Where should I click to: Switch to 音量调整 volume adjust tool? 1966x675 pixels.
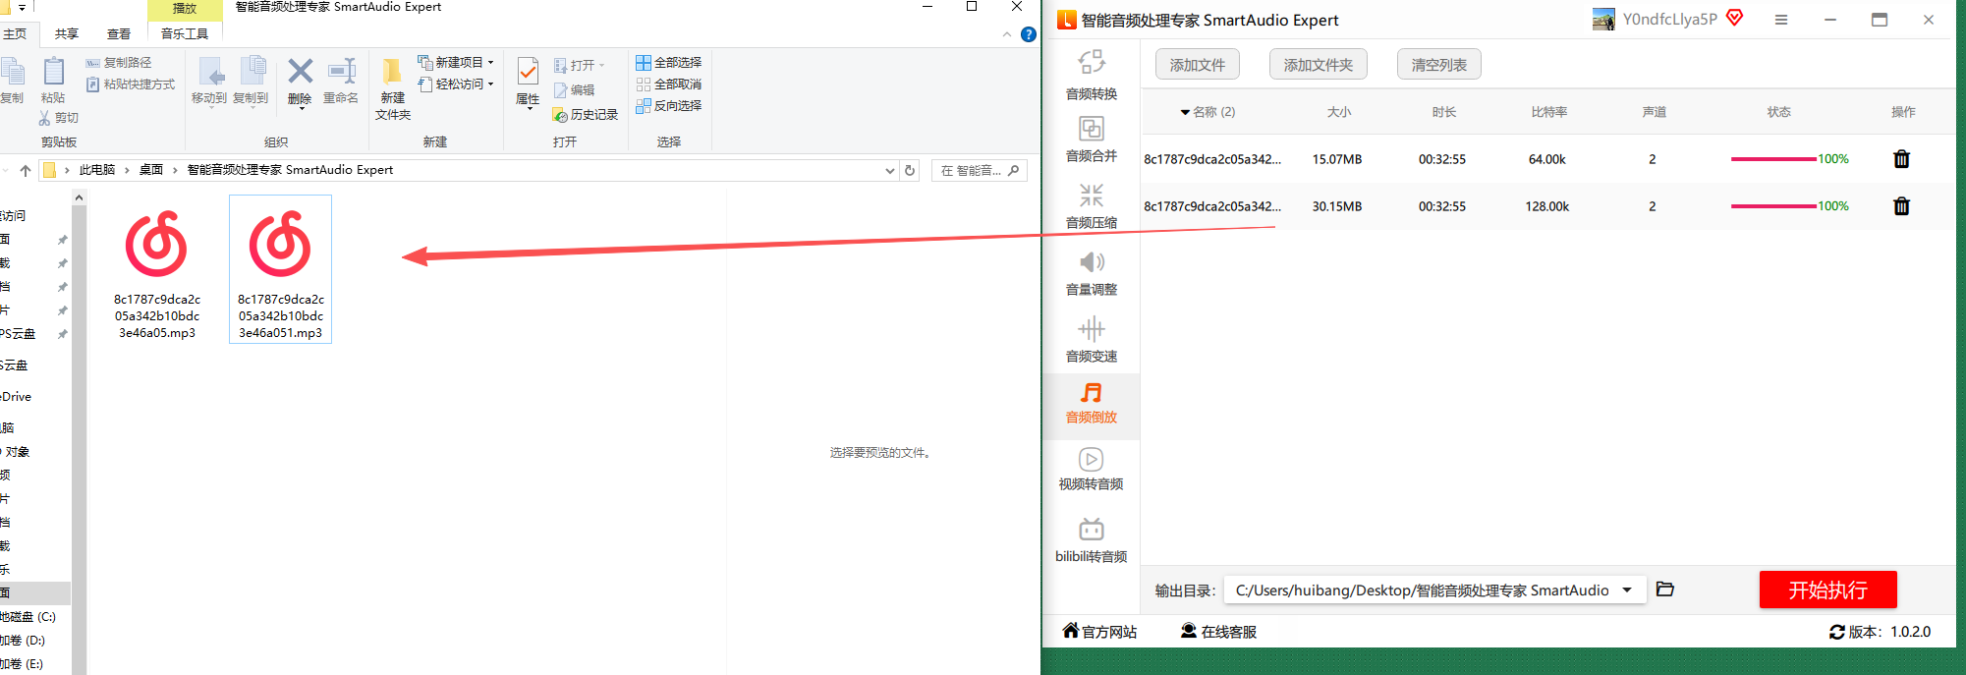[x=1091, y=272]
